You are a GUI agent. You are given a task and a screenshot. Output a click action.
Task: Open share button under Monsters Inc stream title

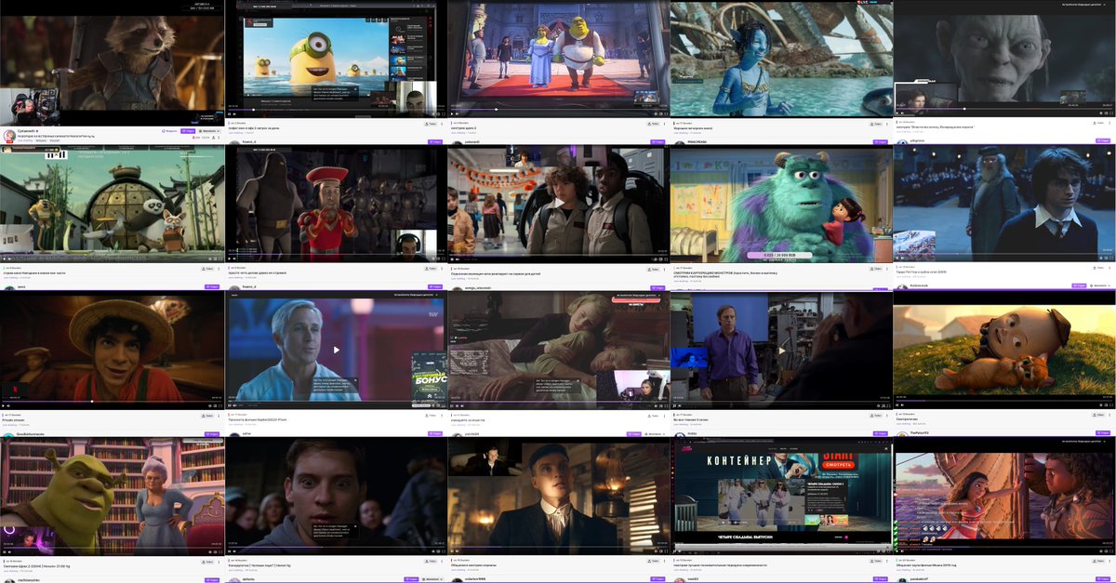(x=876, y=269)
